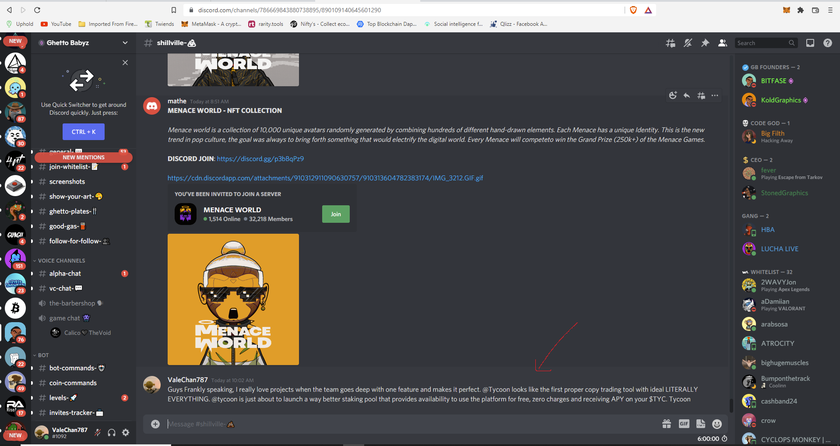Open the browser main menu
Image resolution: width=840 pixels, height=446 pixels.
[x=830, y=10]
